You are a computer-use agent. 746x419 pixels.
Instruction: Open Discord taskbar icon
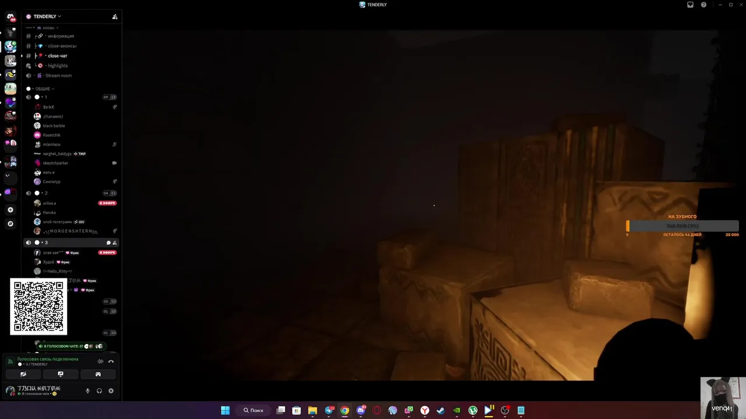click(x=361, y=410)
